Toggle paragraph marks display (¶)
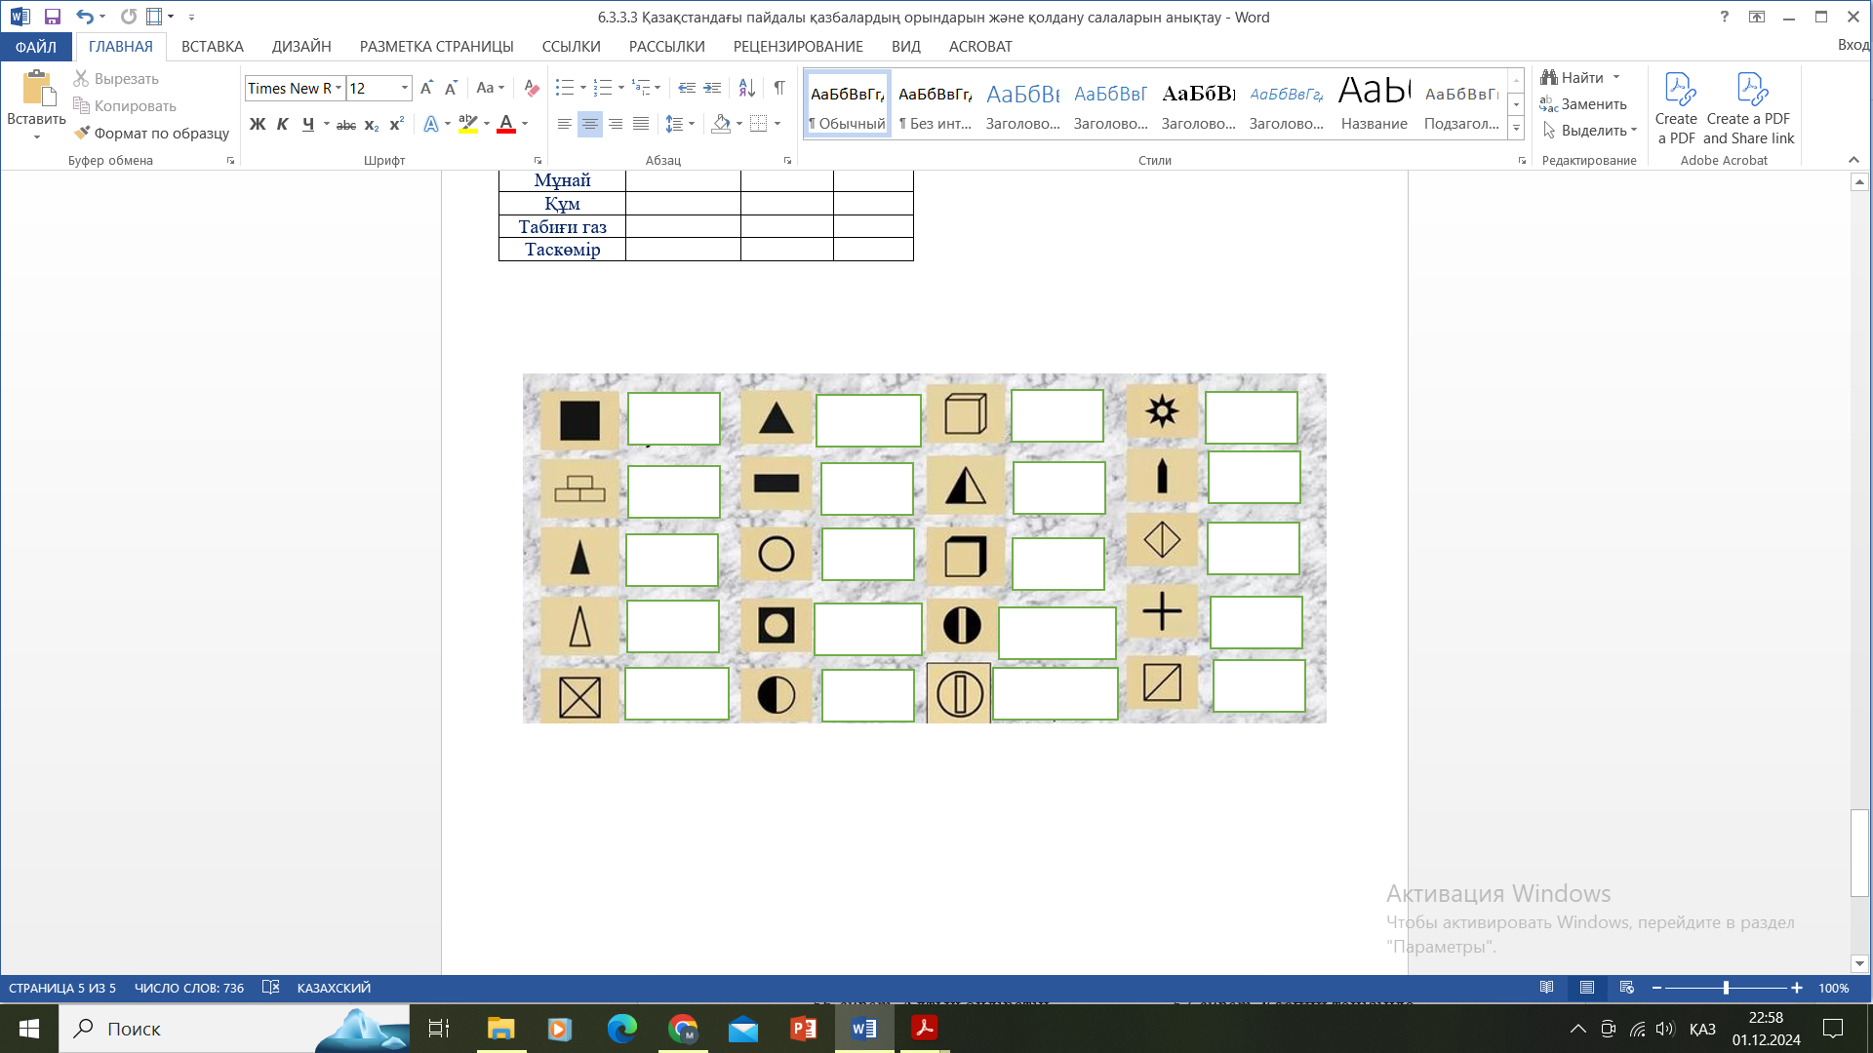The image size is (1873, 1053). click(x=779, y=88)
